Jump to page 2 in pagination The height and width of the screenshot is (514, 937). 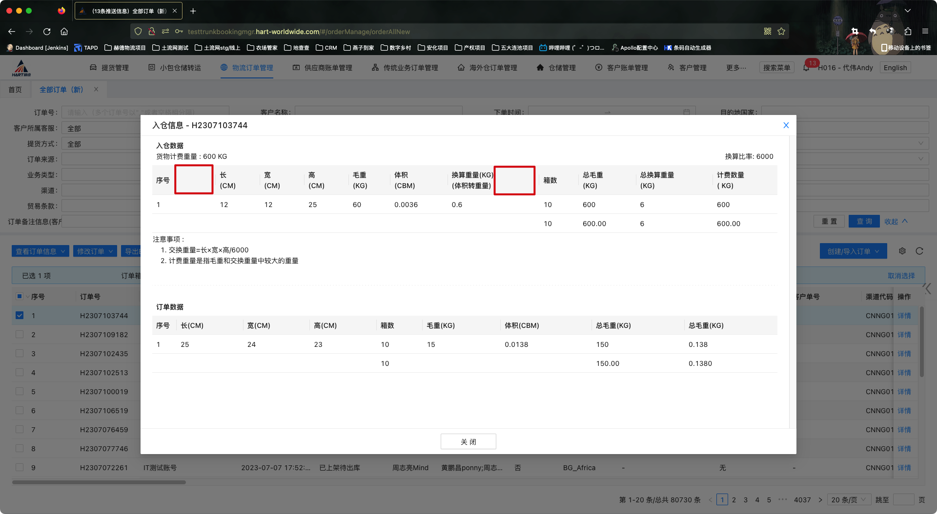pos(734,499)
